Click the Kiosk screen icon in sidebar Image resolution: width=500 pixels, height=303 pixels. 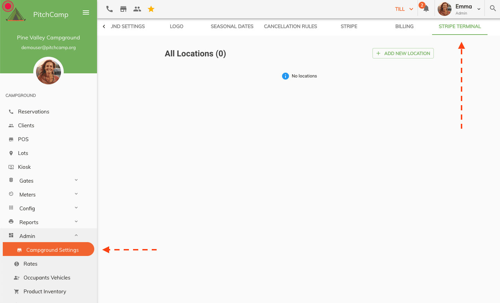pos(11,167)
